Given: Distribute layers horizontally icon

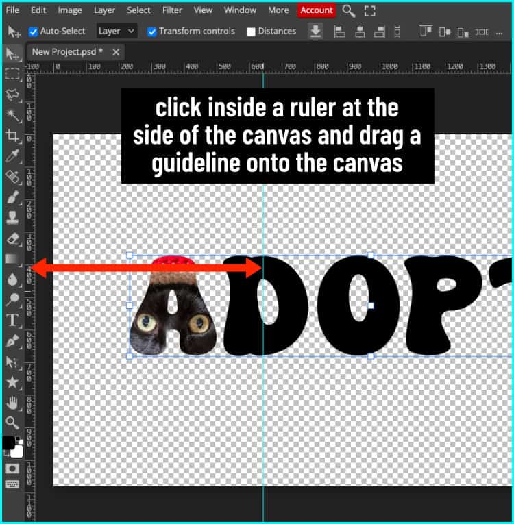Looking at the screenshot, I should (x=482, y=32).
